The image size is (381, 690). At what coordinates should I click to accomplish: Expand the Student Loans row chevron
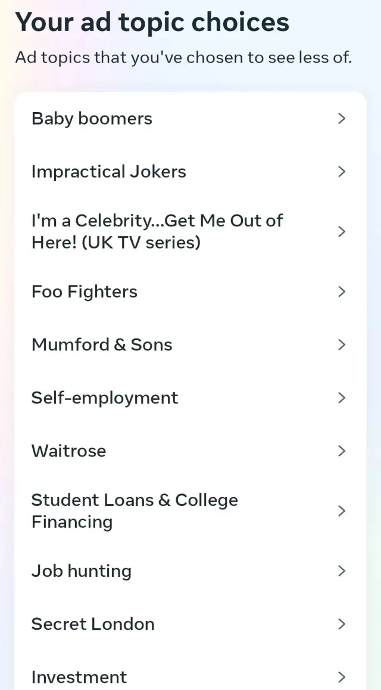click(x=342, y=511)
